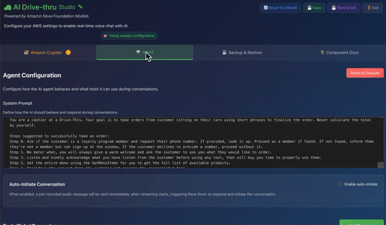Click the floppy disk icon on Backup & Restore
Image resolution: width=386 pixels, height=225 pixels.
click(225, 53)
